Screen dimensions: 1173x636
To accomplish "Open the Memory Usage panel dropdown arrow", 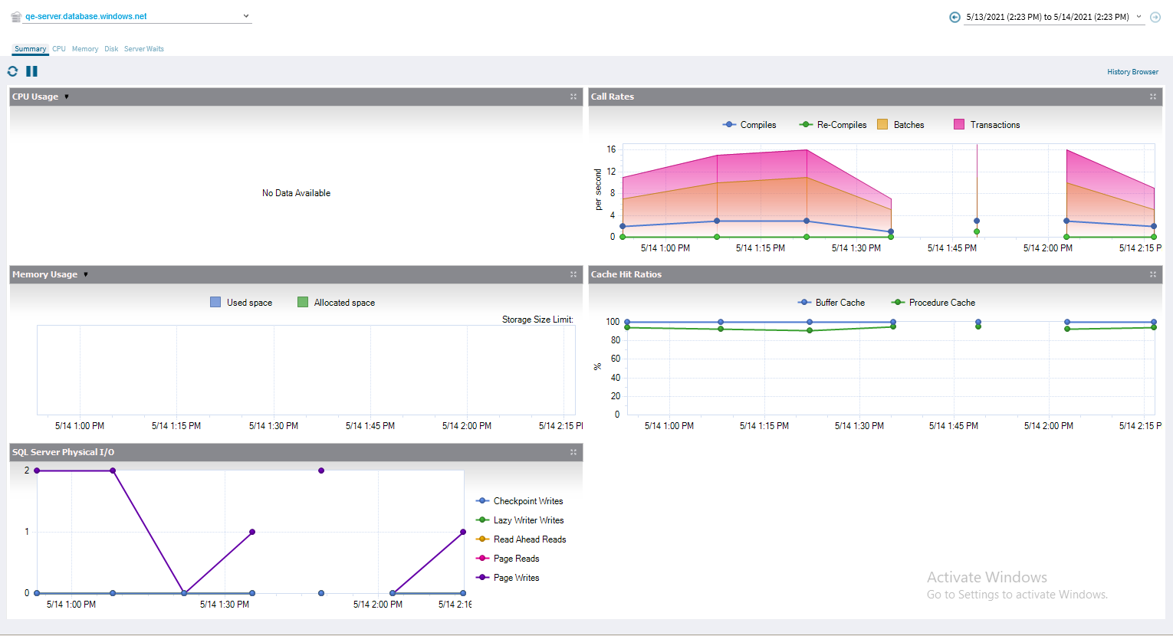I will coord(86,275).
